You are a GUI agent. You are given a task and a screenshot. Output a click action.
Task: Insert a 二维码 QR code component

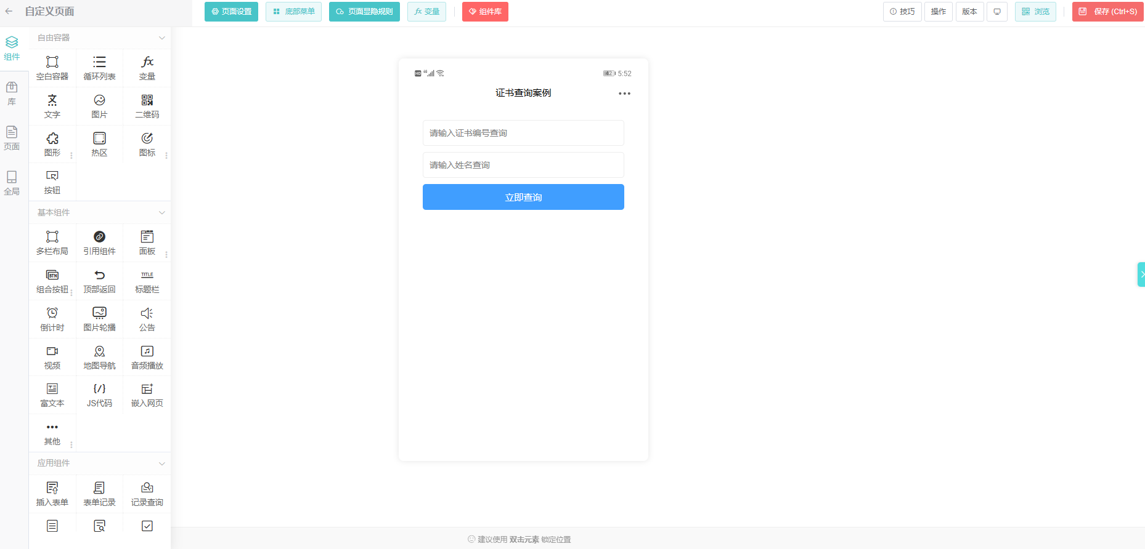point(147,106)
